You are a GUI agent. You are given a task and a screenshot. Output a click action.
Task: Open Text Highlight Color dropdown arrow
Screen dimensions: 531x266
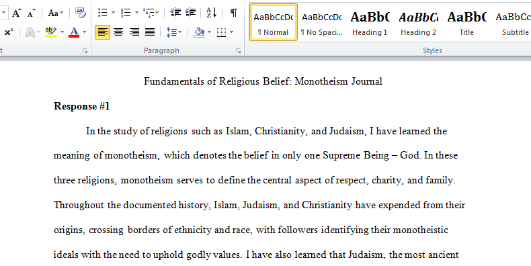(x=62, y=32)
